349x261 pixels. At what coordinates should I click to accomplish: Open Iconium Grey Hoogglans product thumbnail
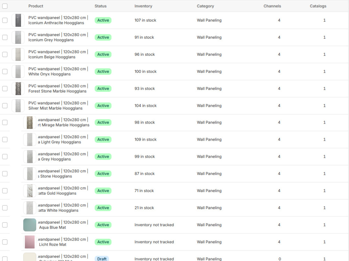coord(18,37)
